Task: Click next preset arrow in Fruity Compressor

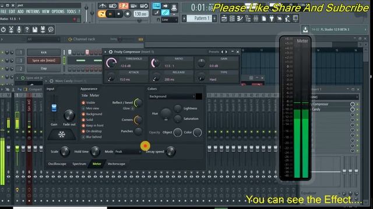Action: pyautogui.click(x=226, y=52)
